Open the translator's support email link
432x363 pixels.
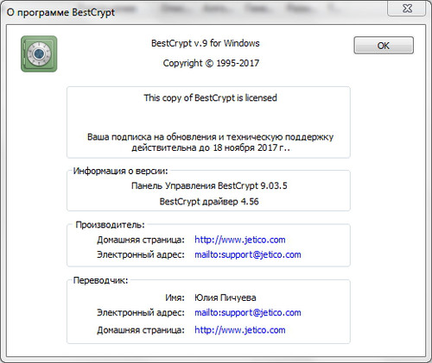(x=248, y=313)
